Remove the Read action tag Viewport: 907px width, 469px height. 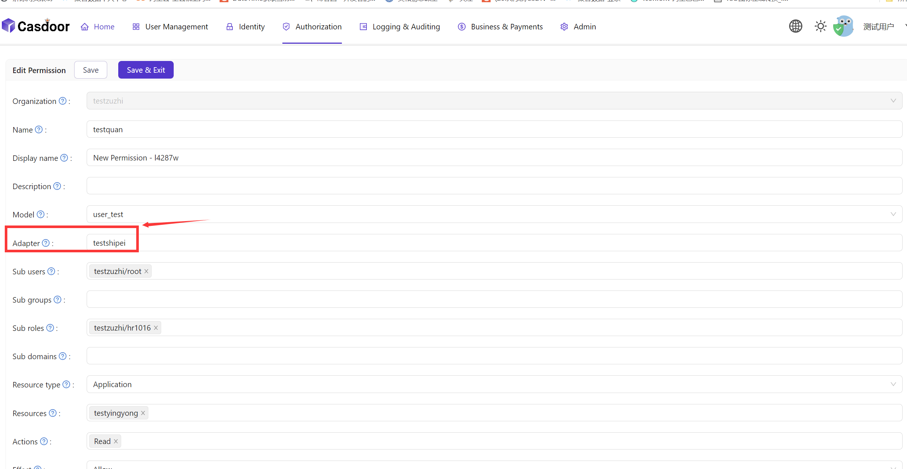click(x=116, y=441)
